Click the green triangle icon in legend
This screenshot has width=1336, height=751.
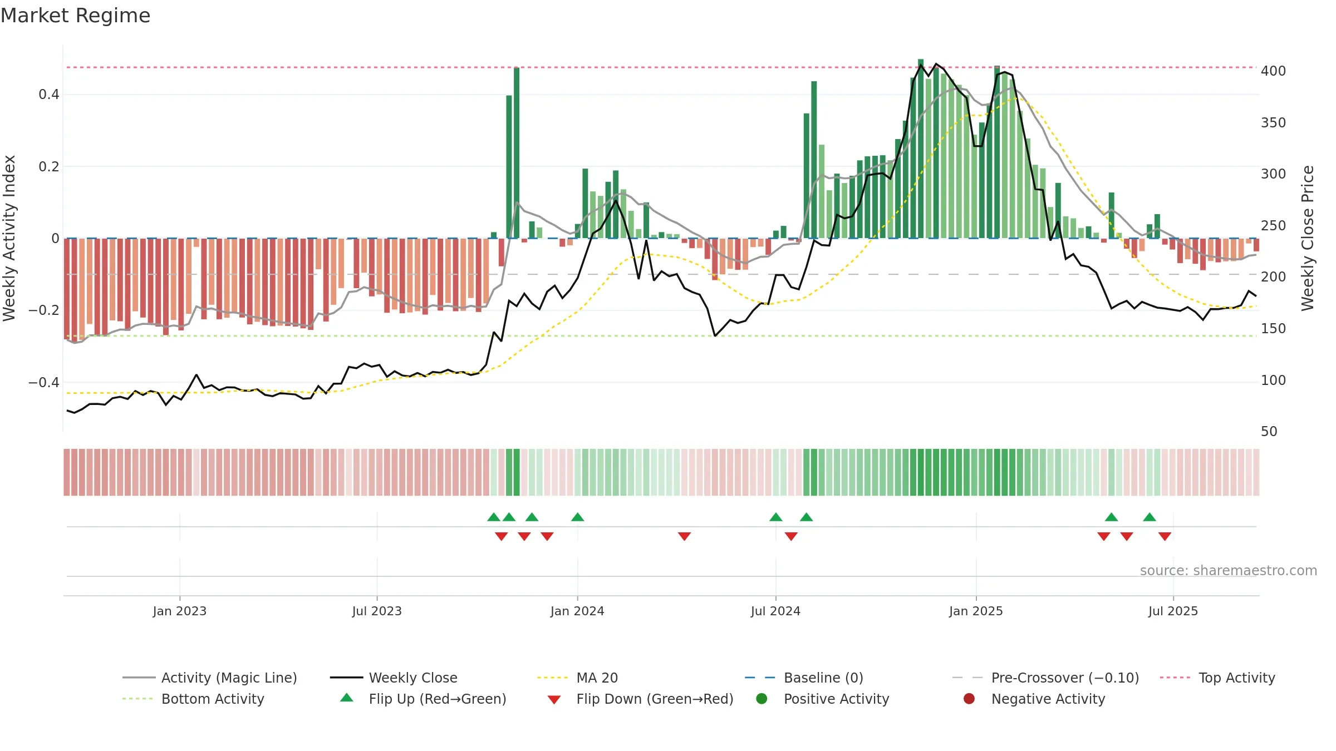pyautogui.click(x=347, y=698)
